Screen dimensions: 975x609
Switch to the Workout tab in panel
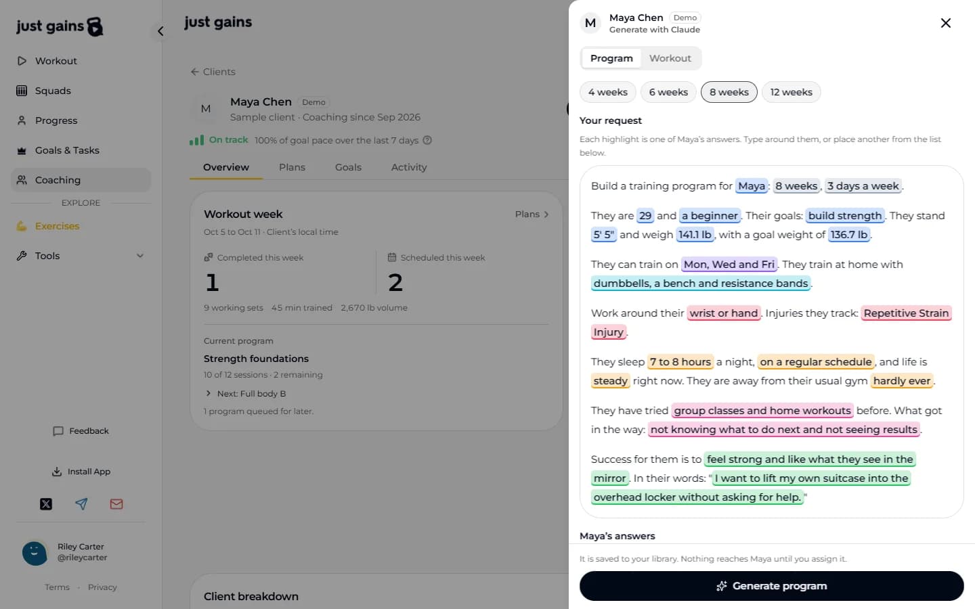coord(670,58)
